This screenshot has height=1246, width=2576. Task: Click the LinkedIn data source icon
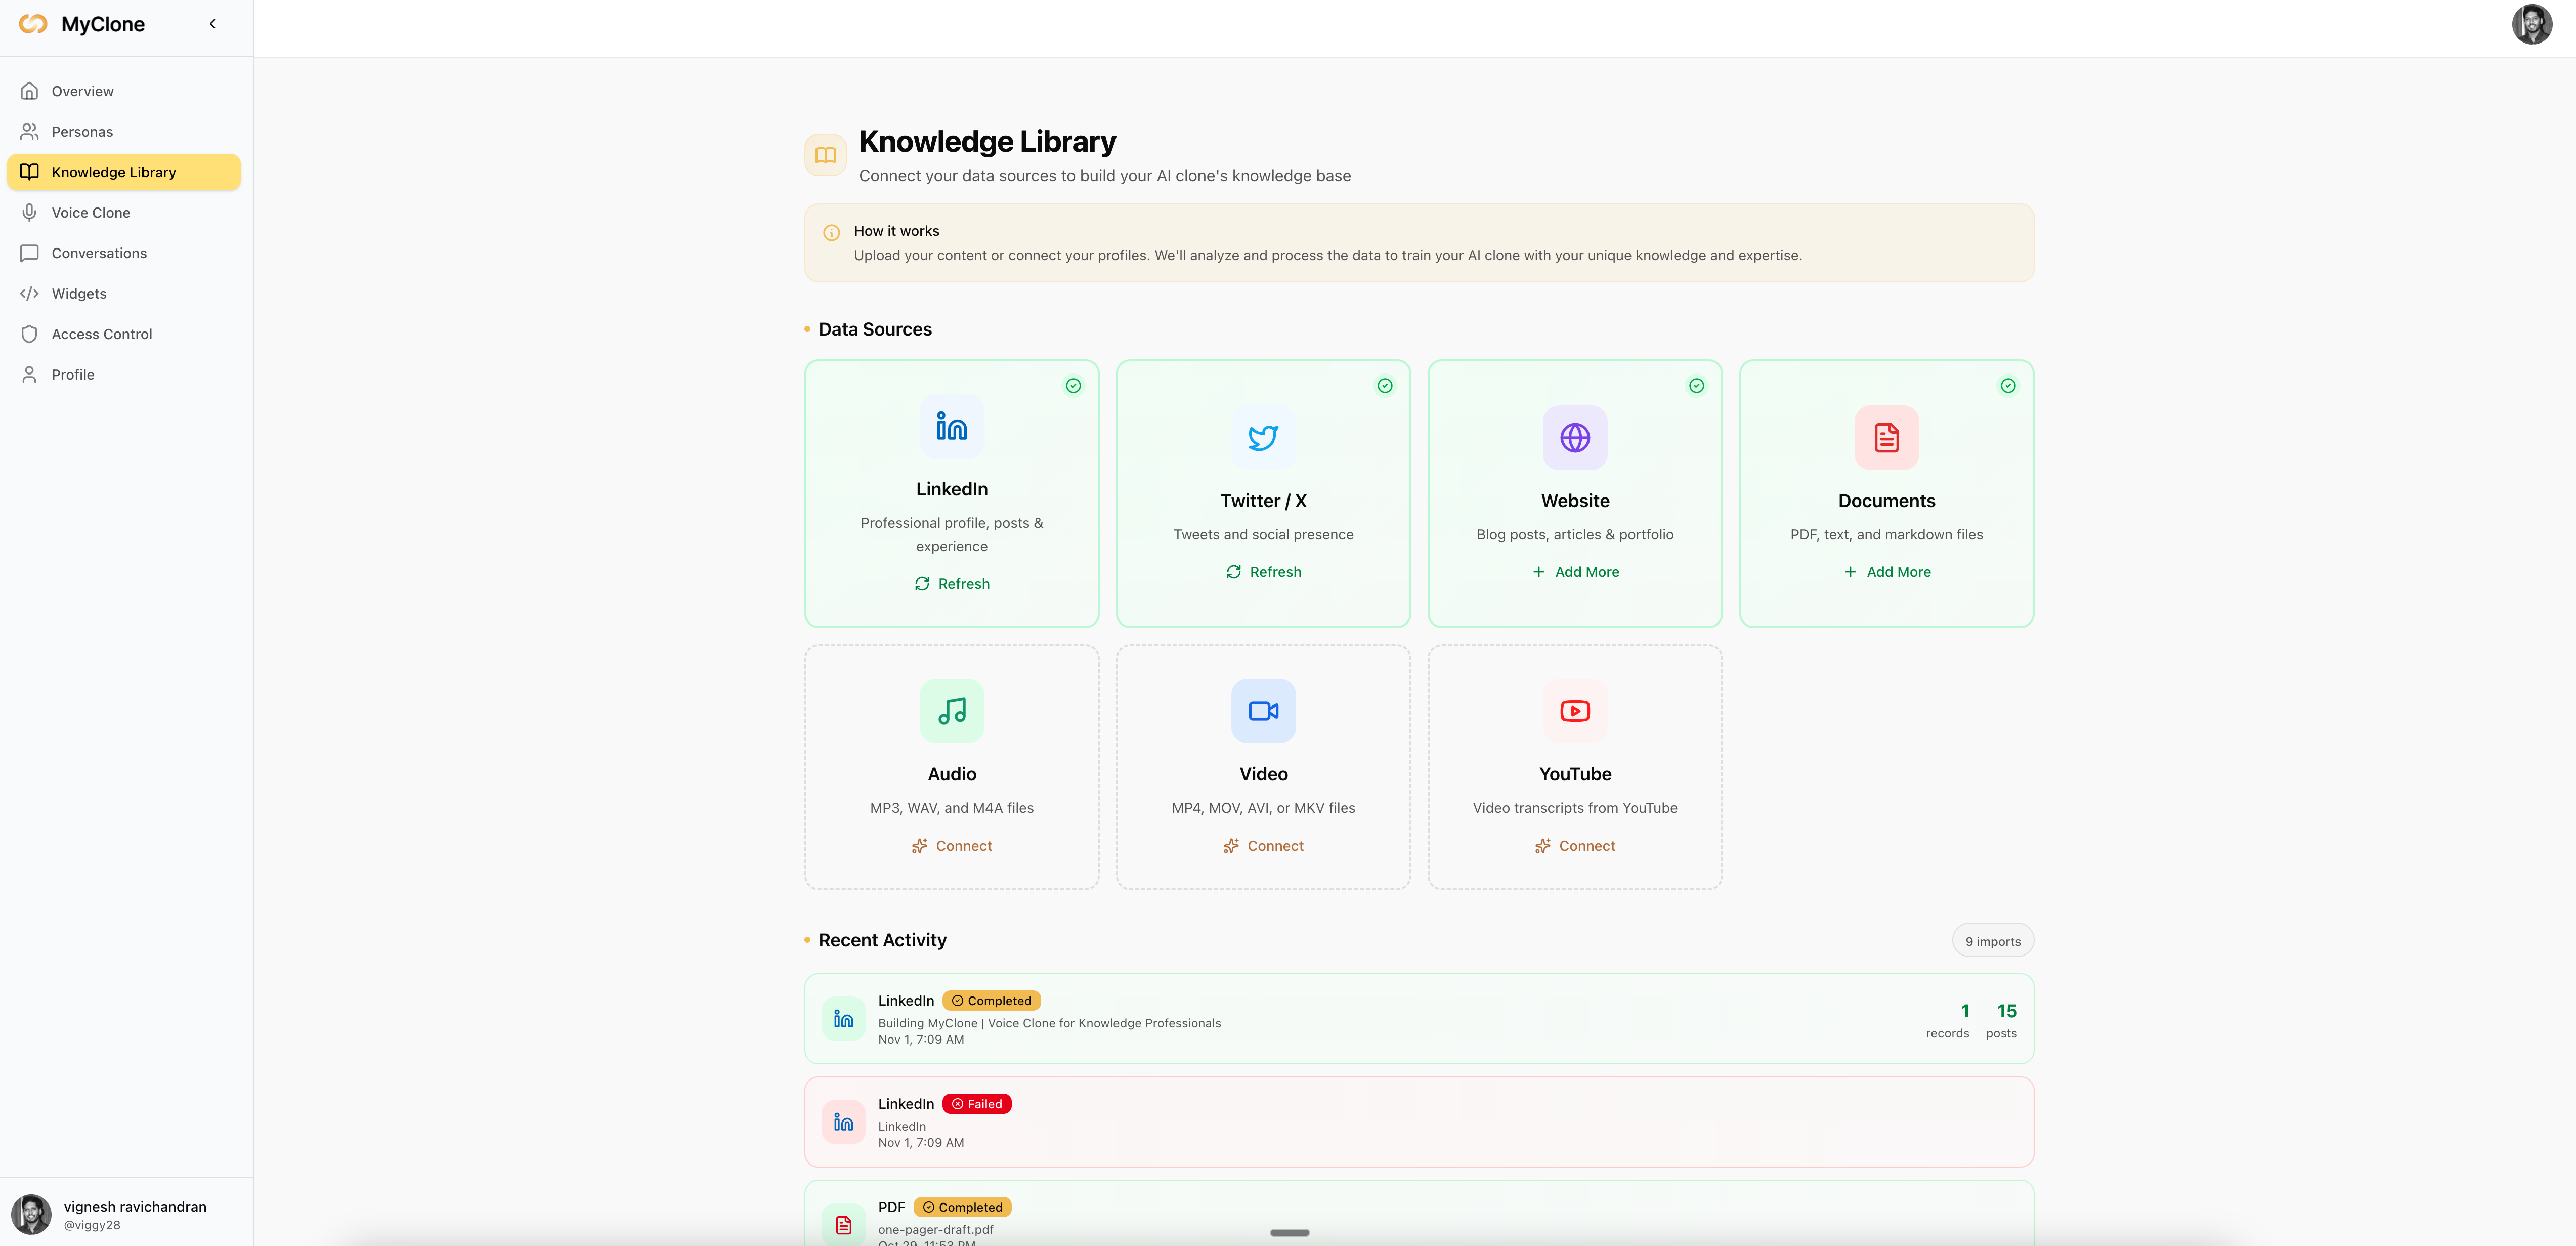(951, 427)
